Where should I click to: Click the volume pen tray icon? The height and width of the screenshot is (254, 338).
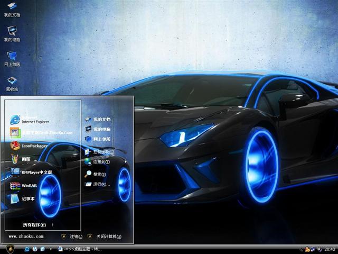(x=319, y=249)
